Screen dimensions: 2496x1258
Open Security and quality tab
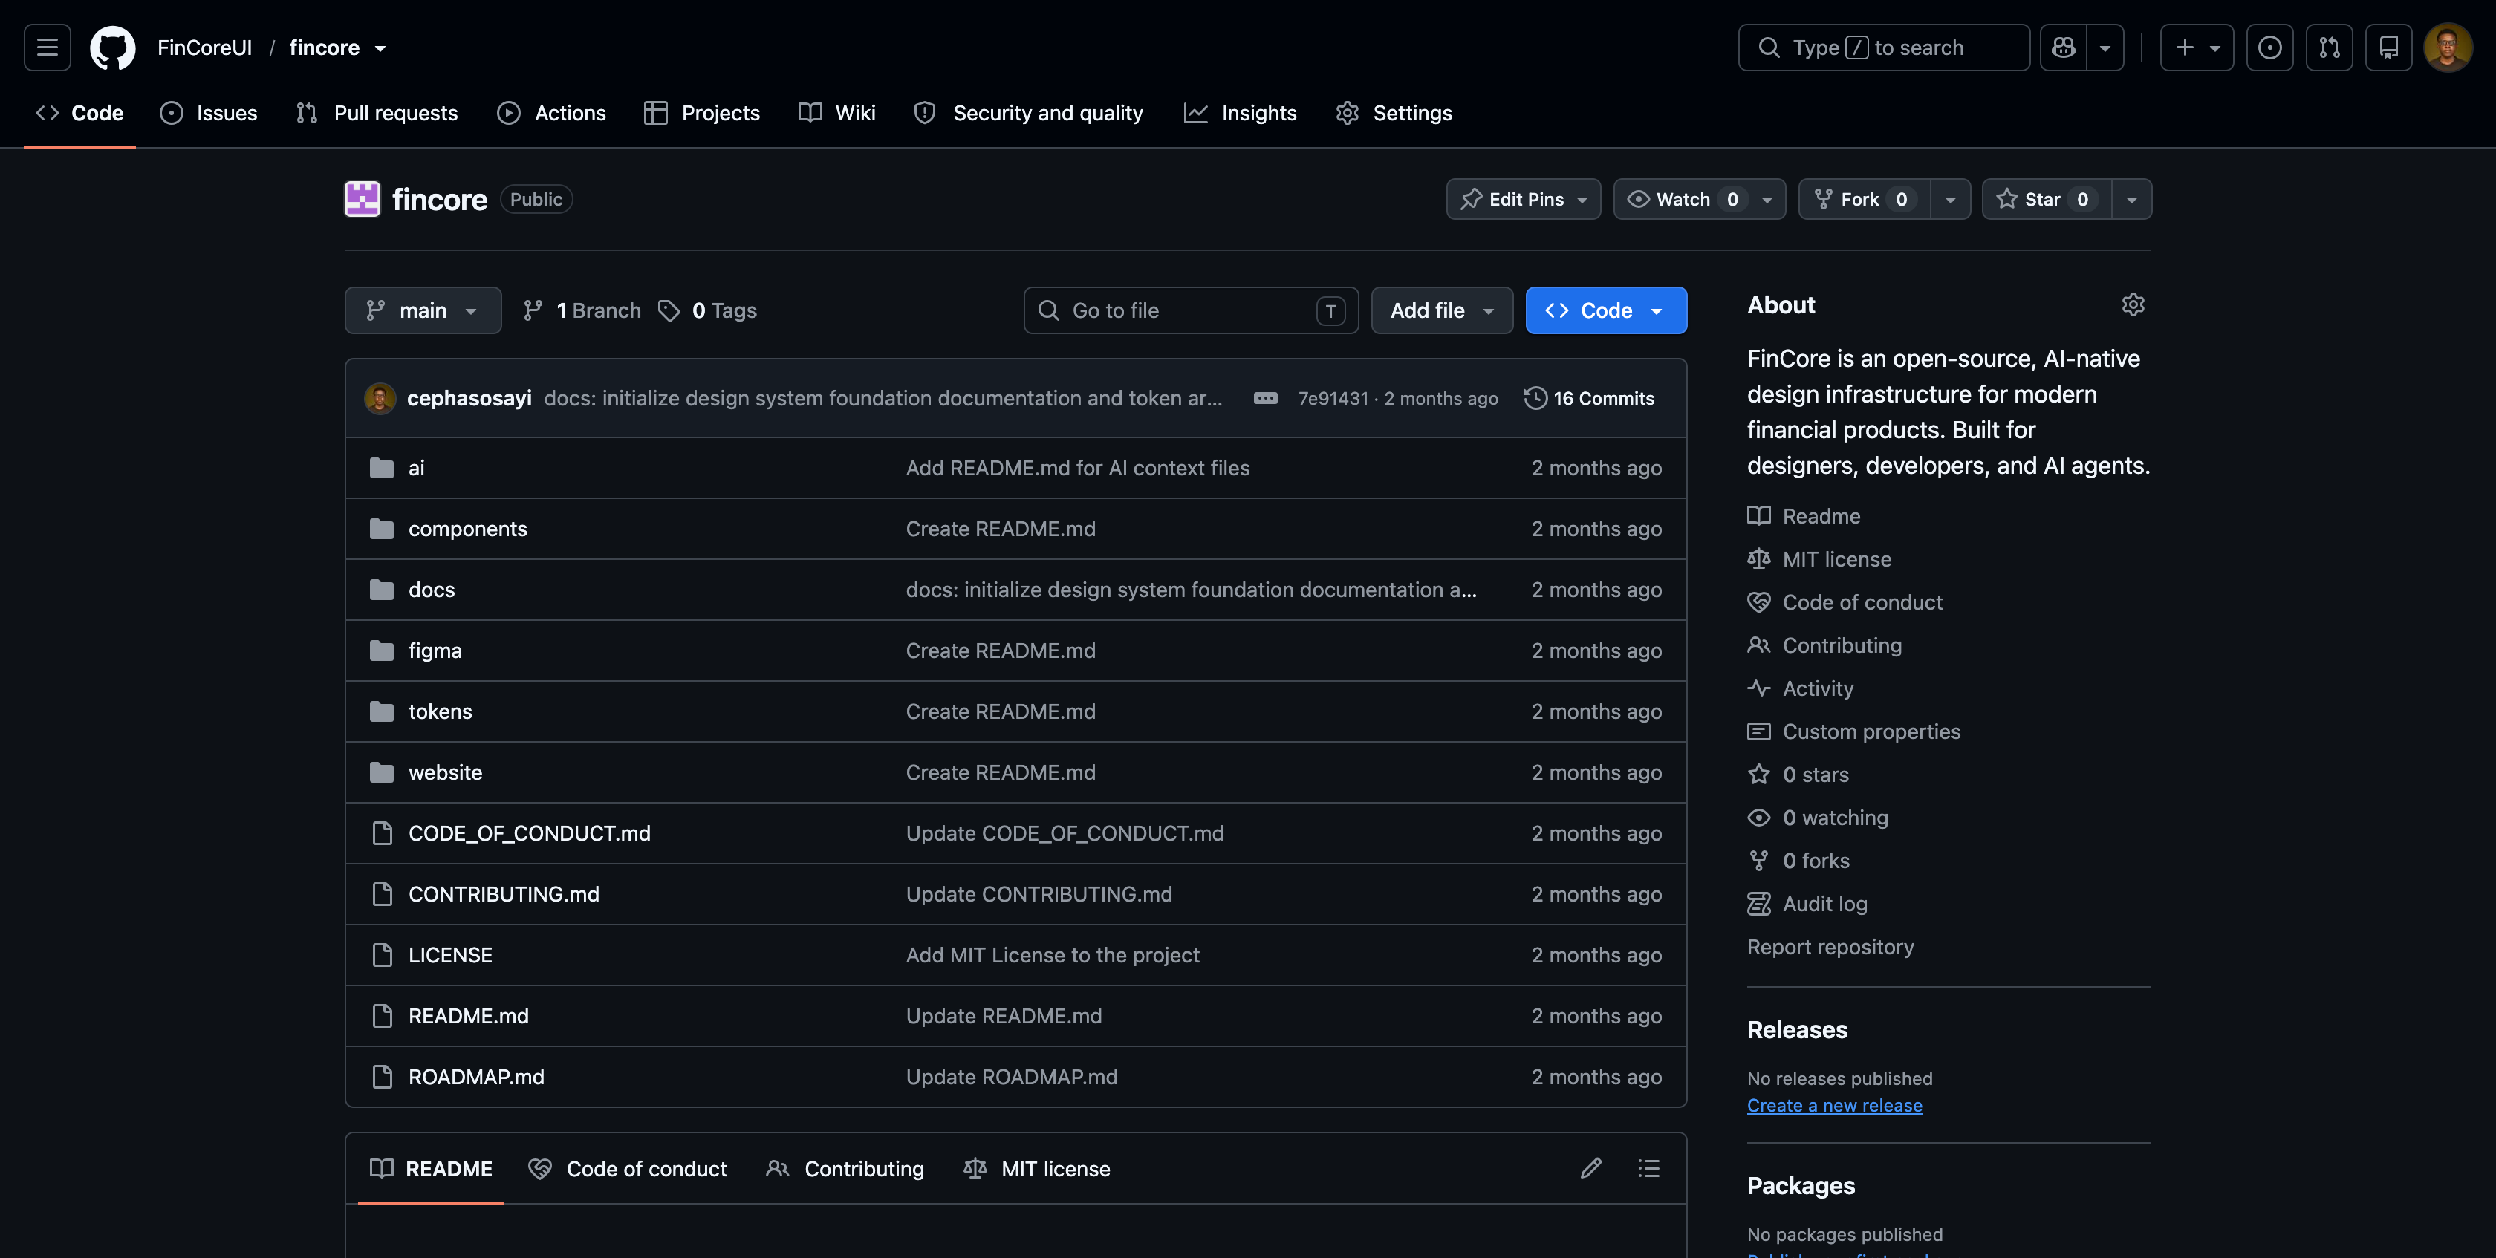[x=1028, y=112]
